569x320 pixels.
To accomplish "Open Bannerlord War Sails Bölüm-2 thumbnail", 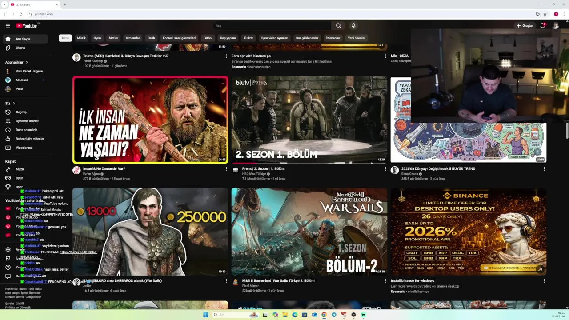I will 309,232.
